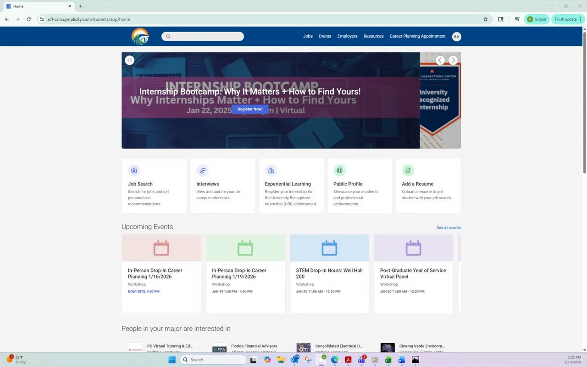Screen dimensions: 587x367
Task: Open the Jobs menu
Action: [308, 36]
